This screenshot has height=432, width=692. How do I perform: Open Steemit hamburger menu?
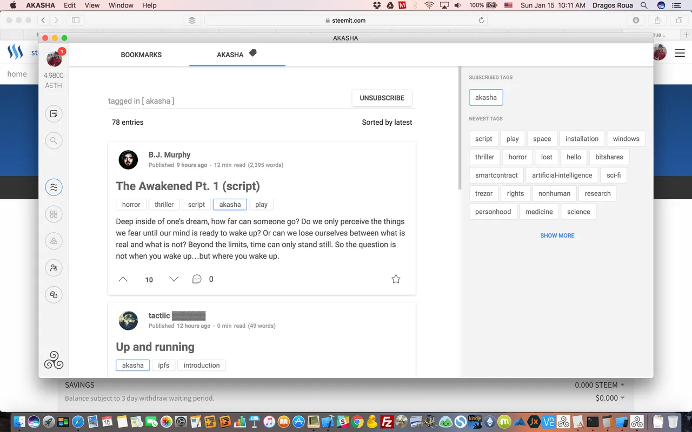(x=679, y=53)
